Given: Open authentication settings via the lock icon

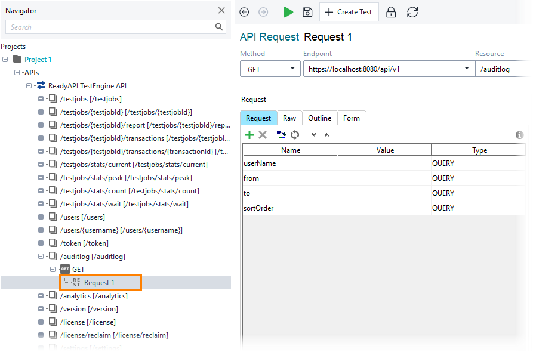Looking at the screenshot, I should tap(391, 12).
